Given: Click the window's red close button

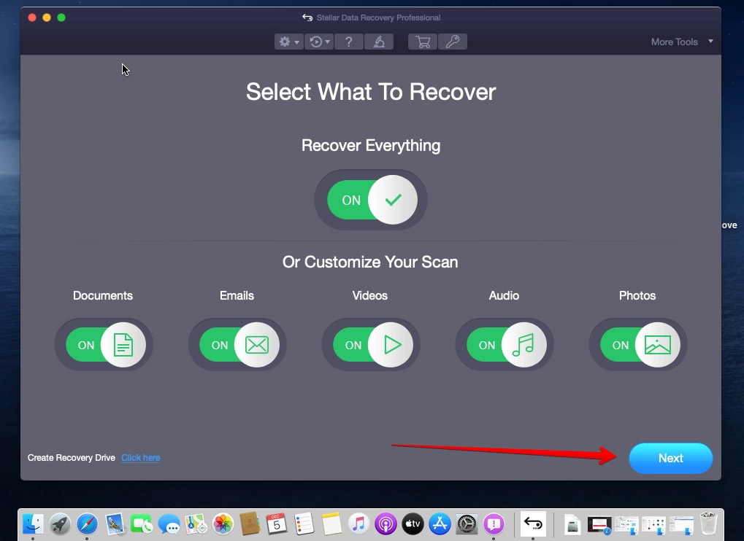Looking at the screenshot, I should 32,17.
